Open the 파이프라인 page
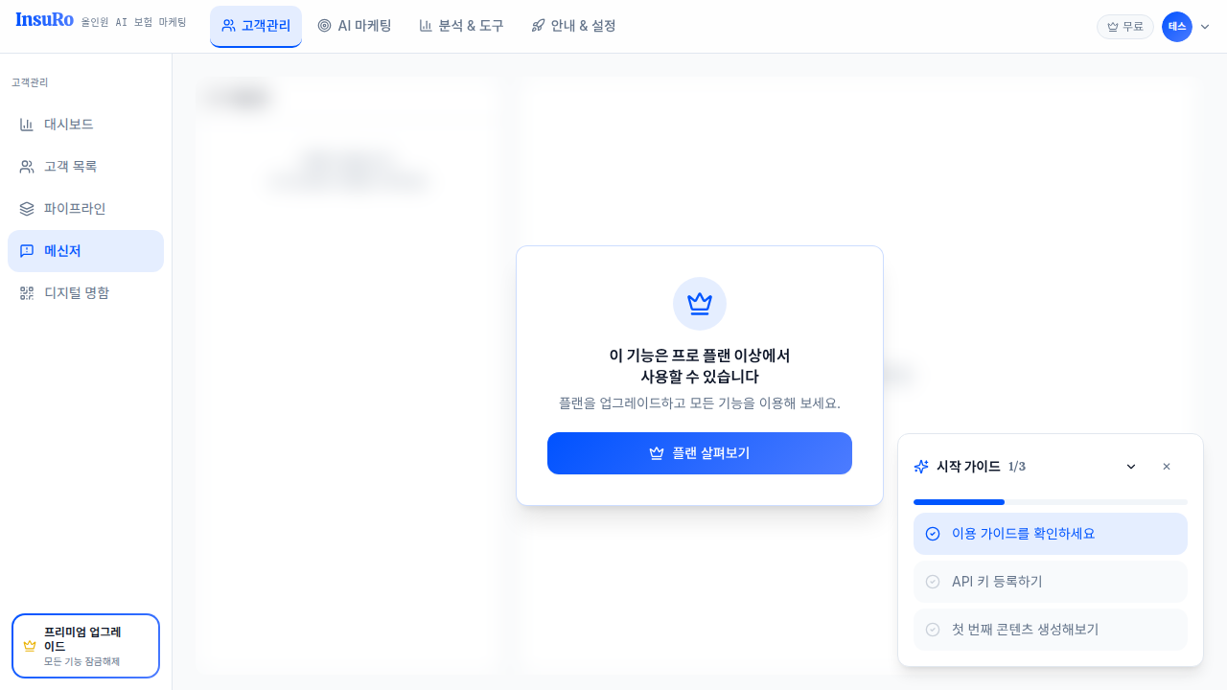This screenshot has width=1227, height=690. [x=85, y=209]
